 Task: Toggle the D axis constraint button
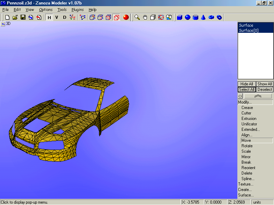65,17
